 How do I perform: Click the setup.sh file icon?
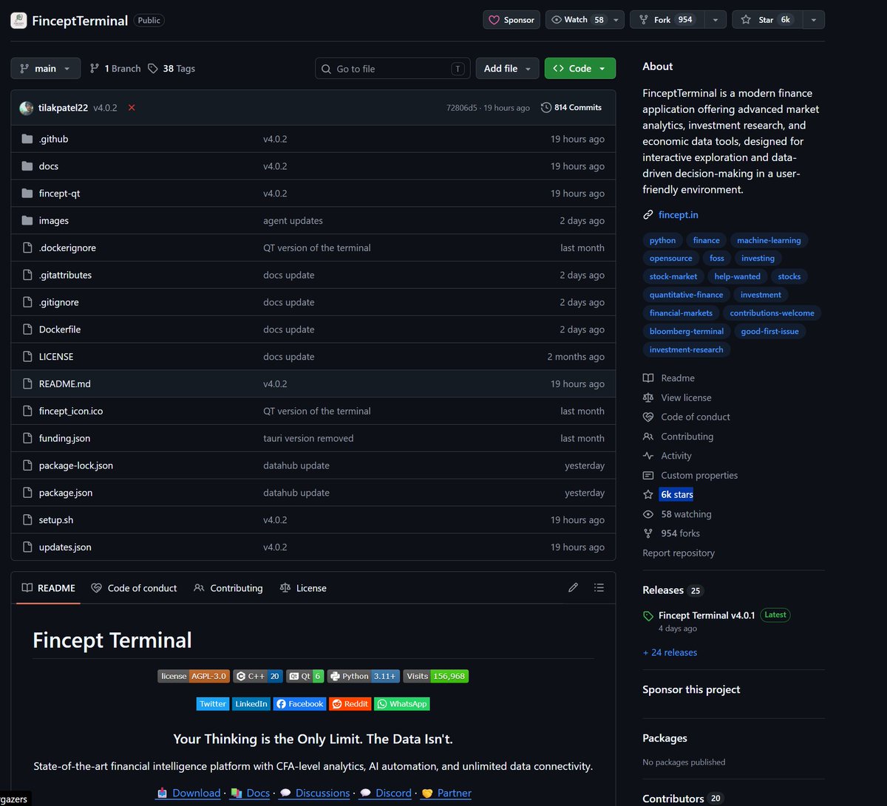click(x=27, y=520)
